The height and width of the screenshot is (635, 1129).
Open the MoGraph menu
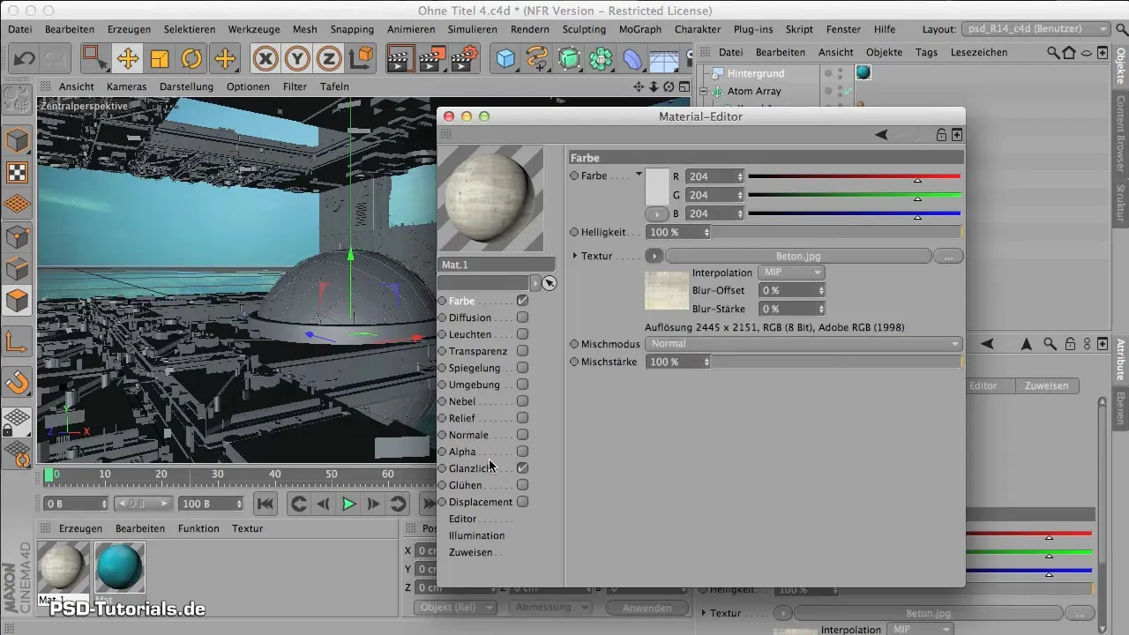point(639,29)
